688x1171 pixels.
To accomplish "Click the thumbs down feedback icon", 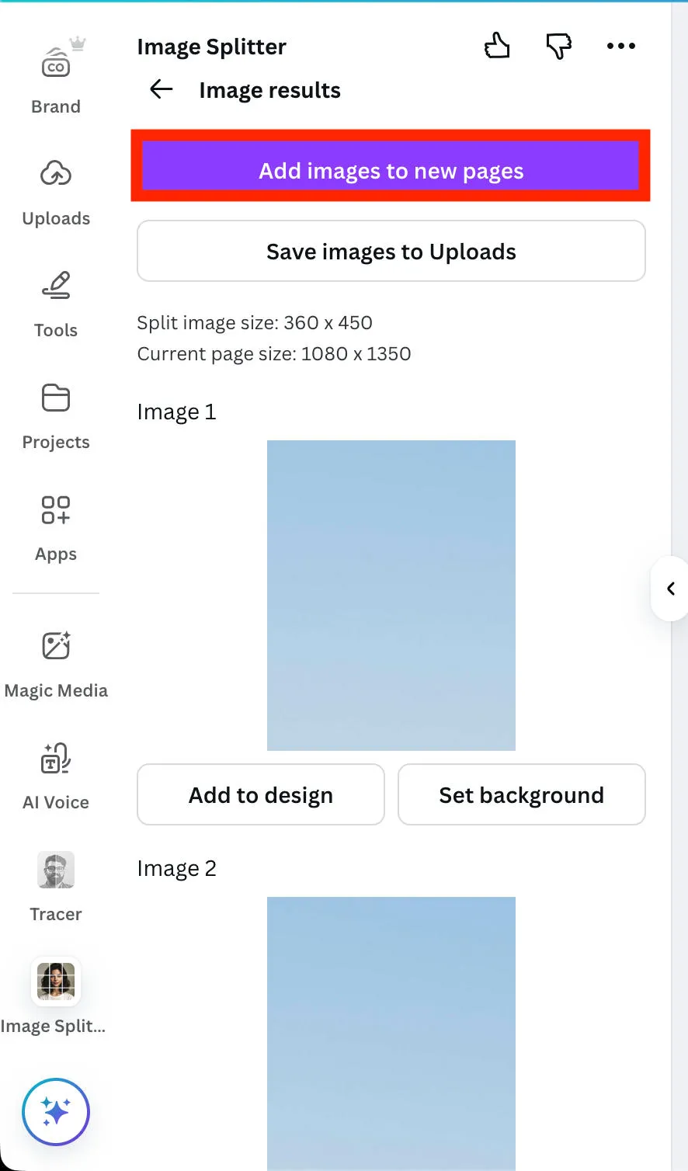I will click(559, 47).
